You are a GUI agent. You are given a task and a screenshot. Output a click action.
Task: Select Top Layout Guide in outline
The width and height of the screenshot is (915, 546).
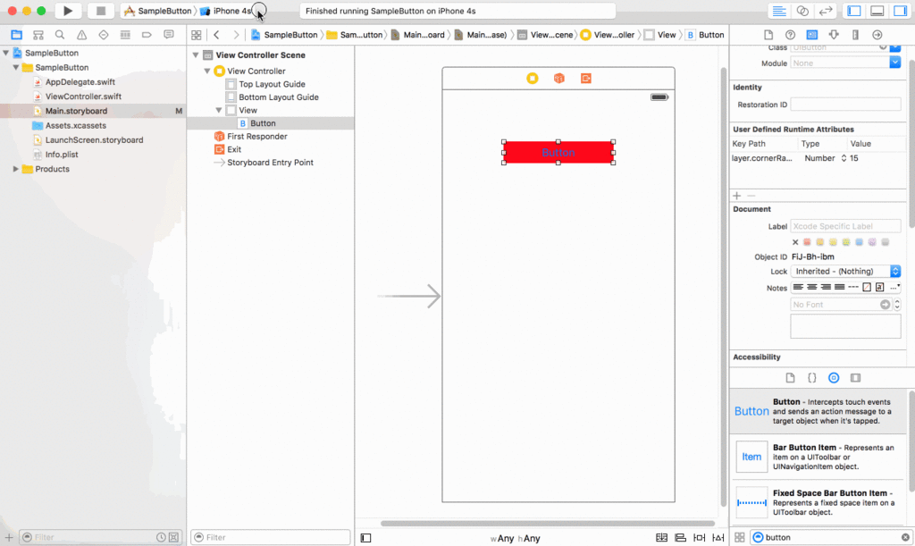(272, 84)
